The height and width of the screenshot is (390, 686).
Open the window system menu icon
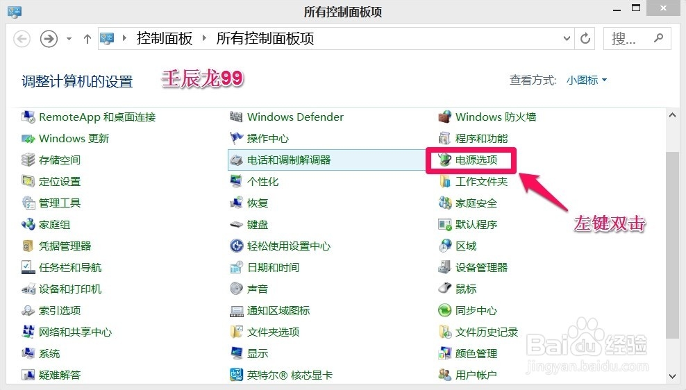point(14,11)
